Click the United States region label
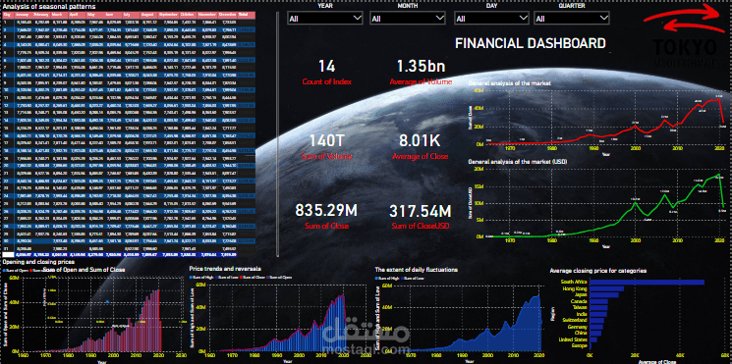Image resolution: width=732 pixels, height=364 pixels. [x=574, y=340]
